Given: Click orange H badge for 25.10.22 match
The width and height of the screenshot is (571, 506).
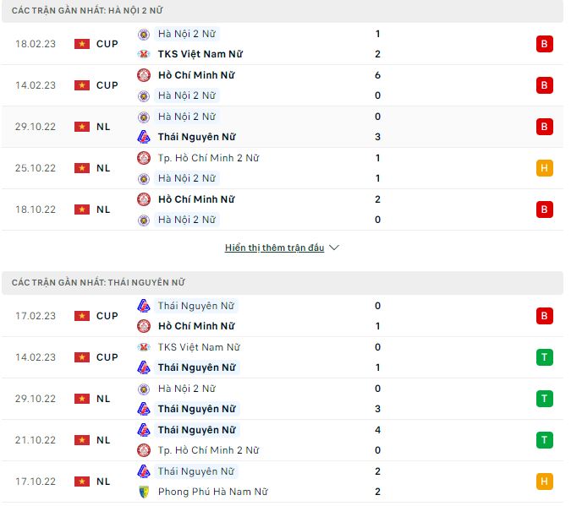Looking at the screenshot, I should pyautogui.click(x=544, y=168).
